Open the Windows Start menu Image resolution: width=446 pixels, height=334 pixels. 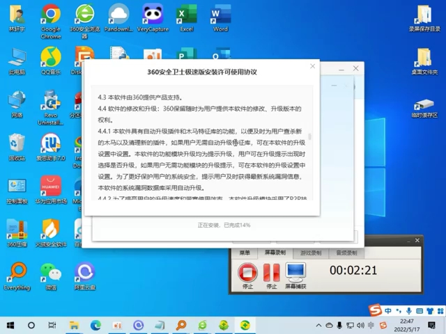pos(10,325)
